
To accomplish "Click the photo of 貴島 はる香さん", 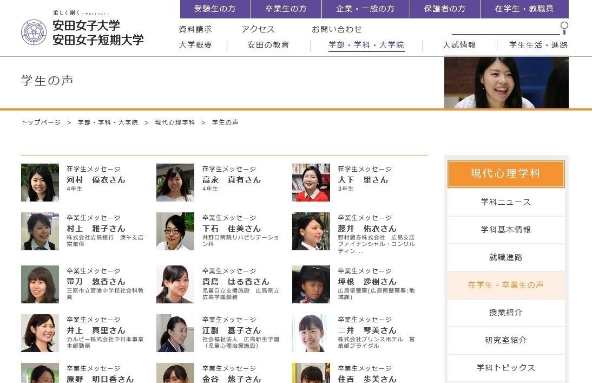I will click(175, 284).
